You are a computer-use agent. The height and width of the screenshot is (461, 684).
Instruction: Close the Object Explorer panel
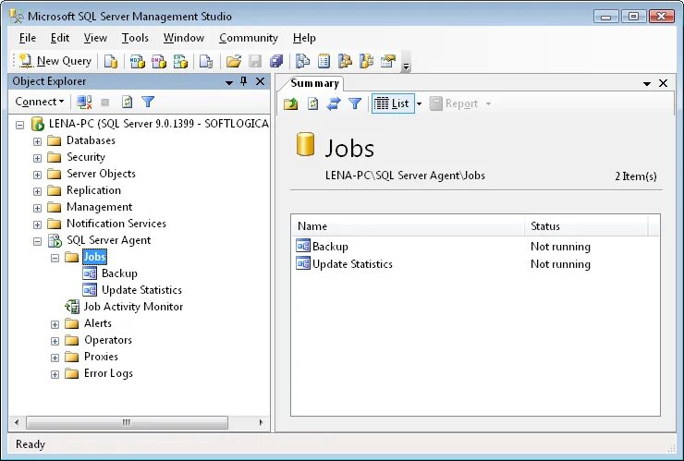[260, 81]
